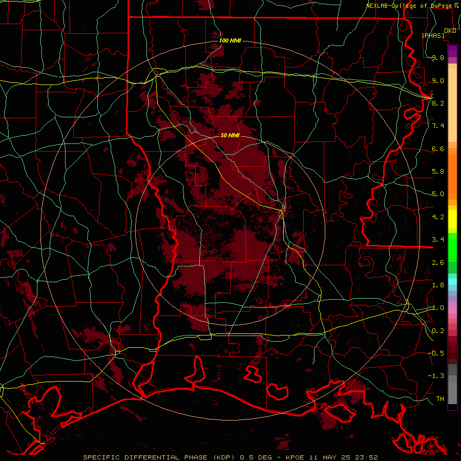The image size is (461, 461).
Task: Select the 5.8 value on the scale
Action: point(438,172)
